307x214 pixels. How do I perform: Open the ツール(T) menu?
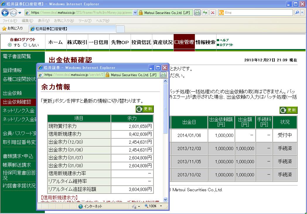85,20
